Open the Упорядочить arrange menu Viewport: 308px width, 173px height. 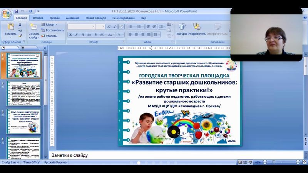point(197,30)
